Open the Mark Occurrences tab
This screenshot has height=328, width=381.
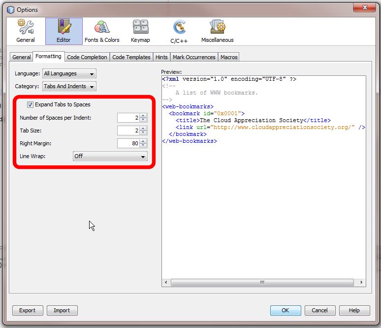pyautogui.click(x=194, y=57)
